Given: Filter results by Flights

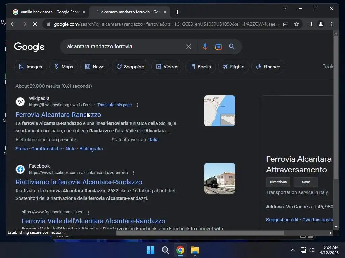Looking at the screenshot, I should point(233,67).
